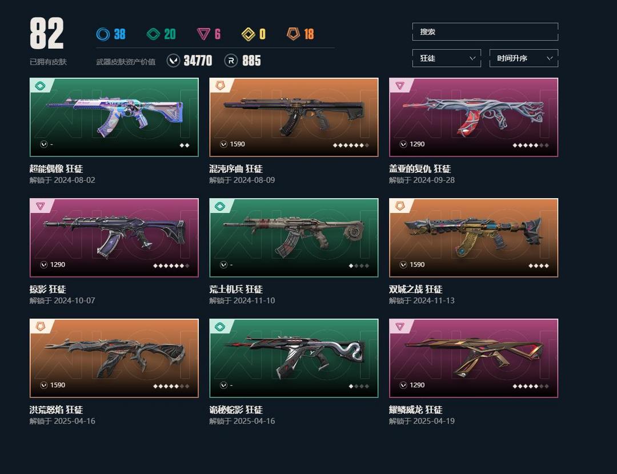This screenshot has width=617, height=474.
Task: Click the VP currency icon beside 34770
Action: [x=173, y=61]
